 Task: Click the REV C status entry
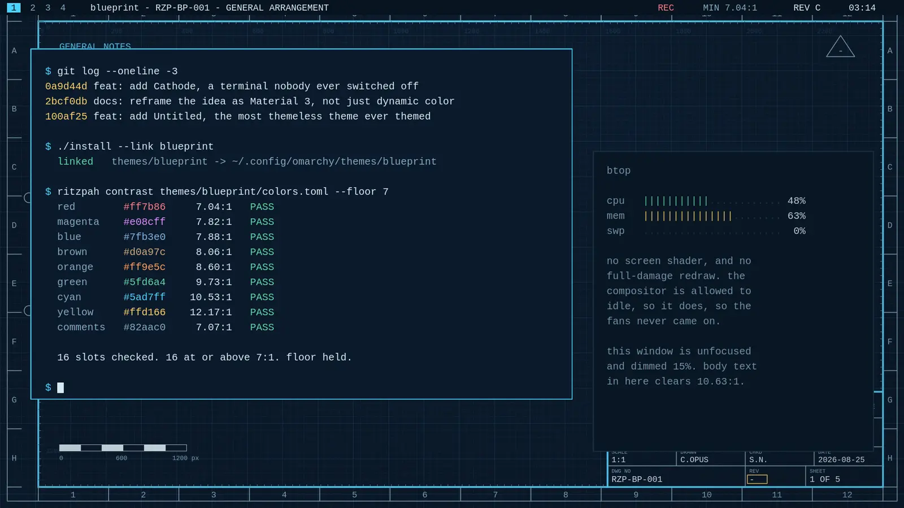[807, 8]
